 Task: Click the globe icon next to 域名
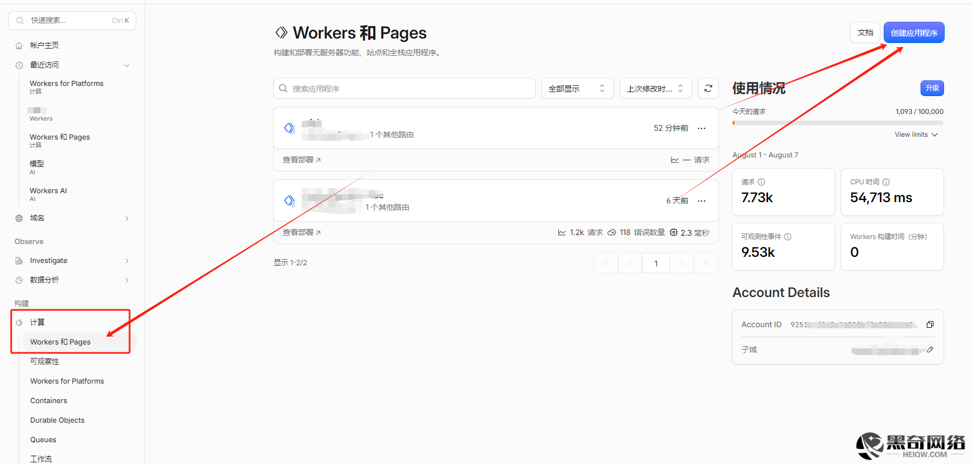pos(19,218)
